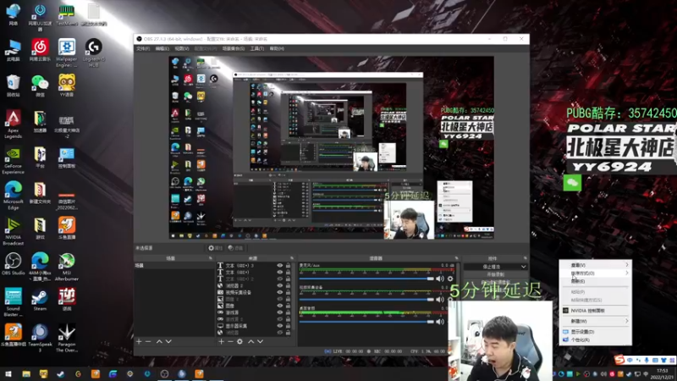The image size is (677, 381).
Task: Select the 场景 item in the Scenes list
Action: coord(174,266)
